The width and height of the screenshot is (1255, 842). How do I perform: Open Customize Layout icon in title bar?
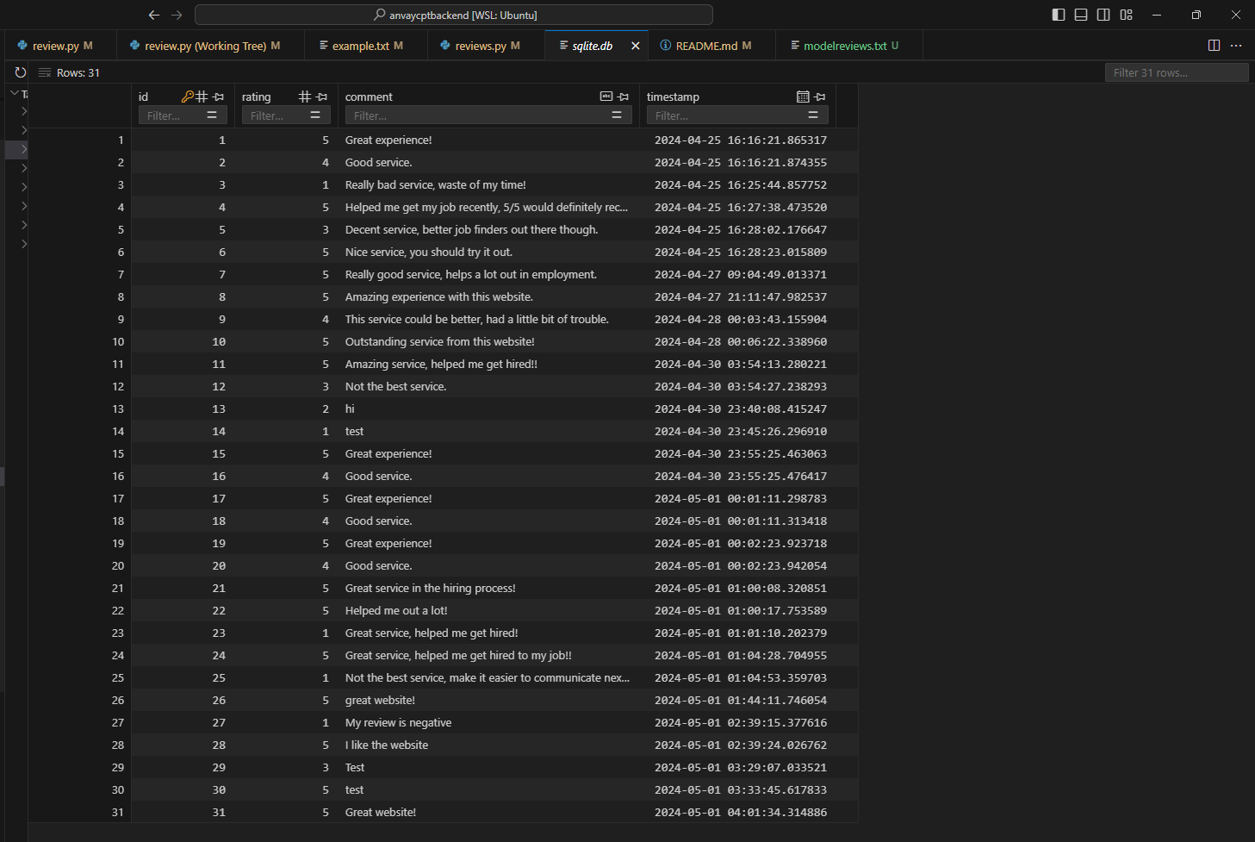click(x=1126, y=15)
